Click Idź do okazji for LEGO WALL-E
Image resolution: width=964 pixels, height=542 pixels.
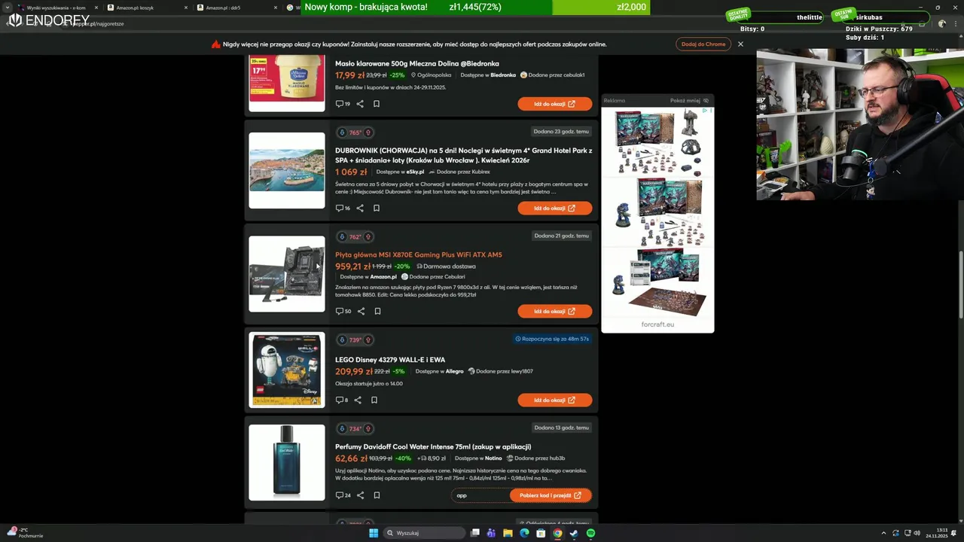554,400
